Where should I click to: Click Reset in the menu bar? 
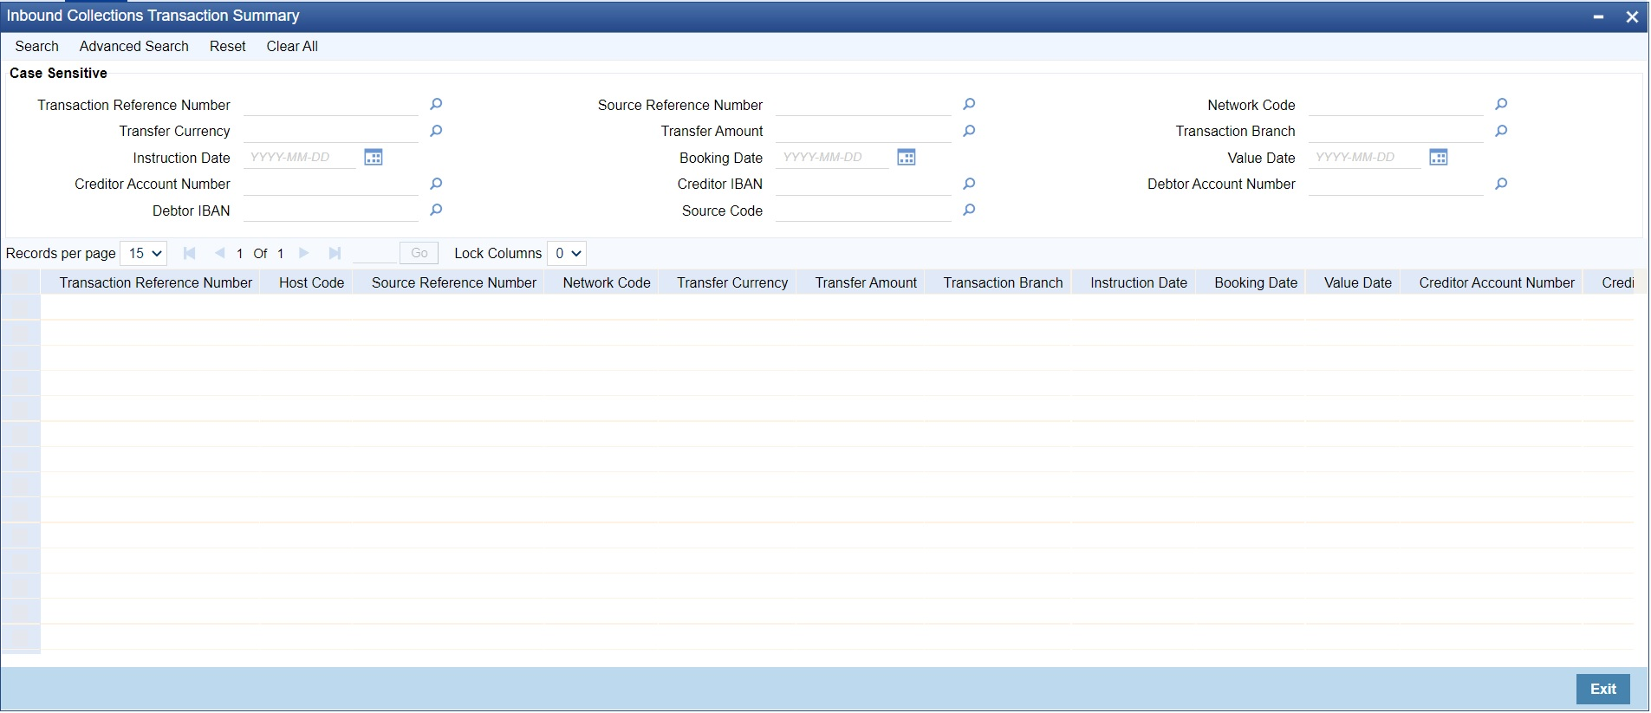point(228,46)
